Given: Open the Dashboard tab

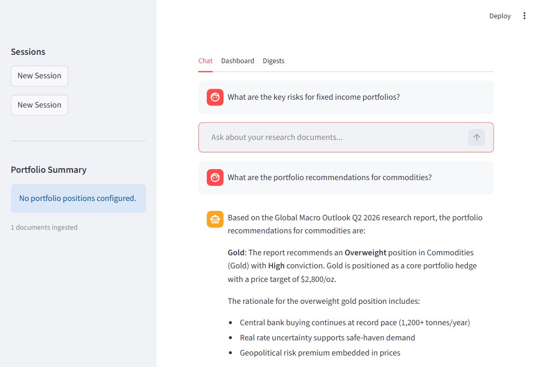Looking at the screenshot, I should pos(238,61).
